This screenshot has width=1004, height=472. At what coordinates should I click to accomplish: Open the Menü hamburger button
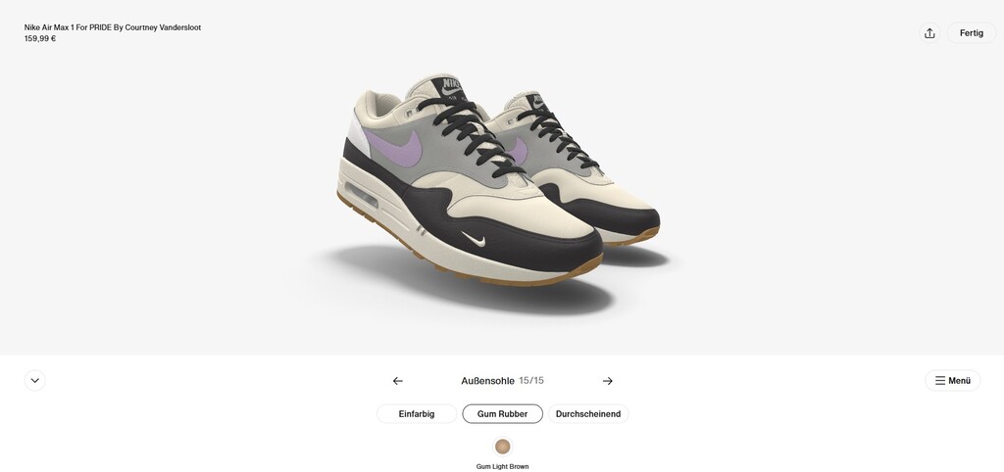pos(952,381)
